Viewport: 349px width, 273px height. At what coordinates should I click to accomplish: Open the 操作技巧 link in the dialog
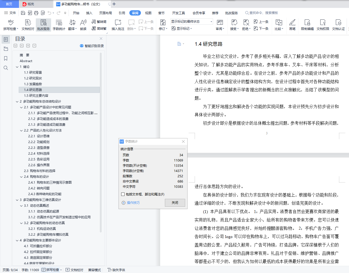click(x=131, y=203)
